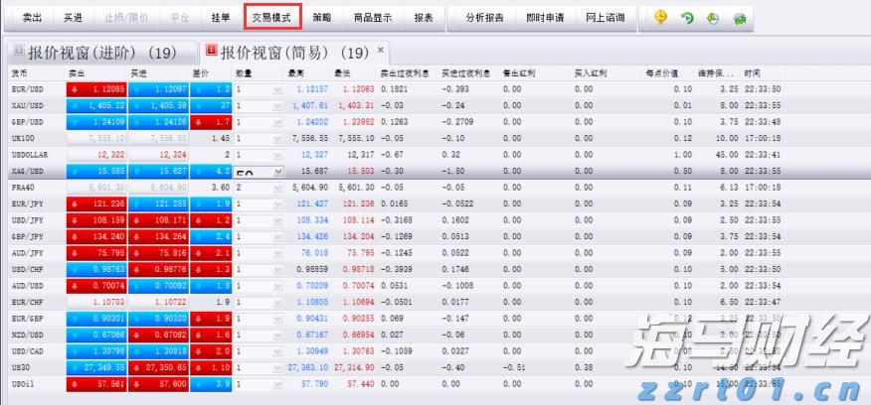
Task: Click the 货币 column header
Action: (x=20, y=74)
